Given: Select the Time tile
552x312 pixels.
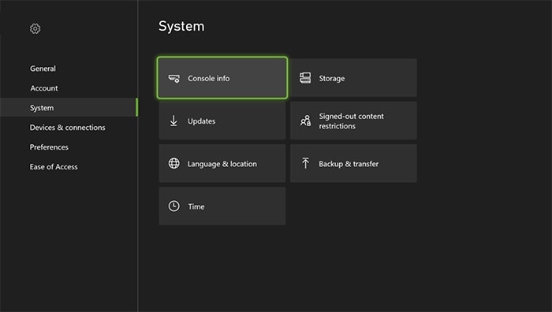Looking at the screenshot, I should [x=222, y=206].
